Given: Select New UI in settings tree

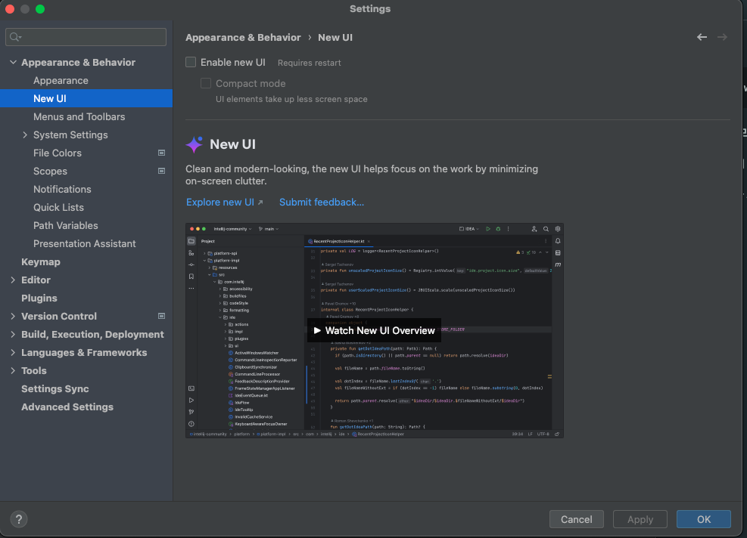Looking at the screenshot, I should click(x=86, y=98).
